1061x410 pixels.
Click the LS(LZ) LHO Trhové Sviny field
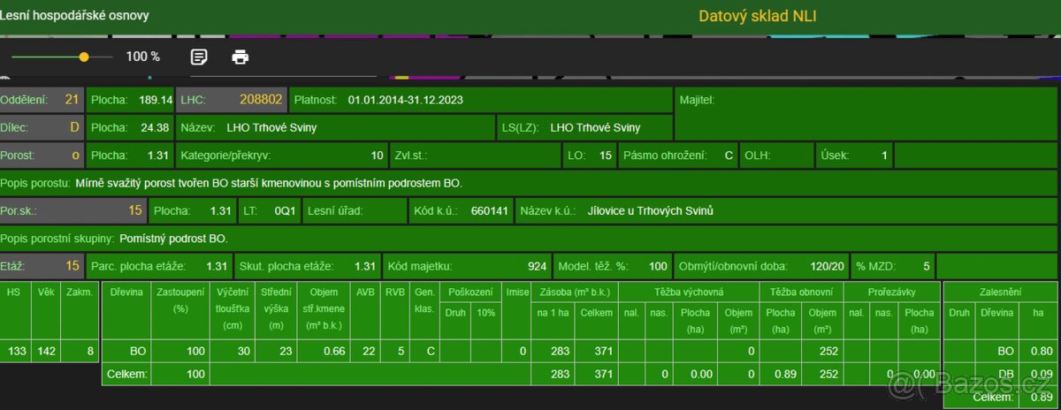584,127
